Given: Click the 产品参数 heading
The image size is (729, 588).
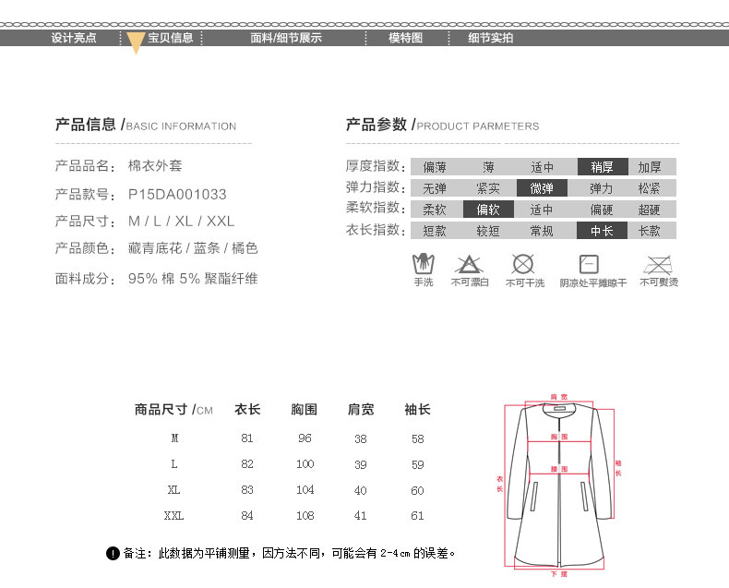Looking at the screenshot, I should point(376,125).
